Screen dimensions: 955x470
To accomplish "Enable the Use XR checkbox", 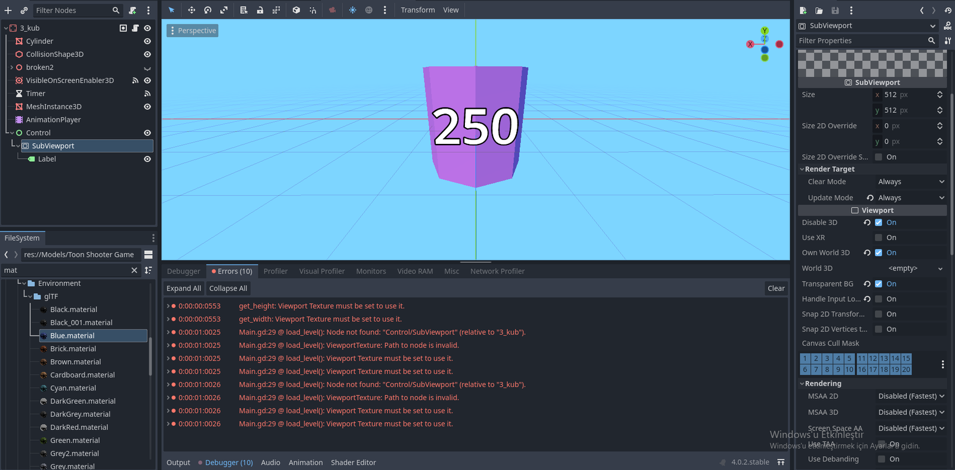I will 879,238.
